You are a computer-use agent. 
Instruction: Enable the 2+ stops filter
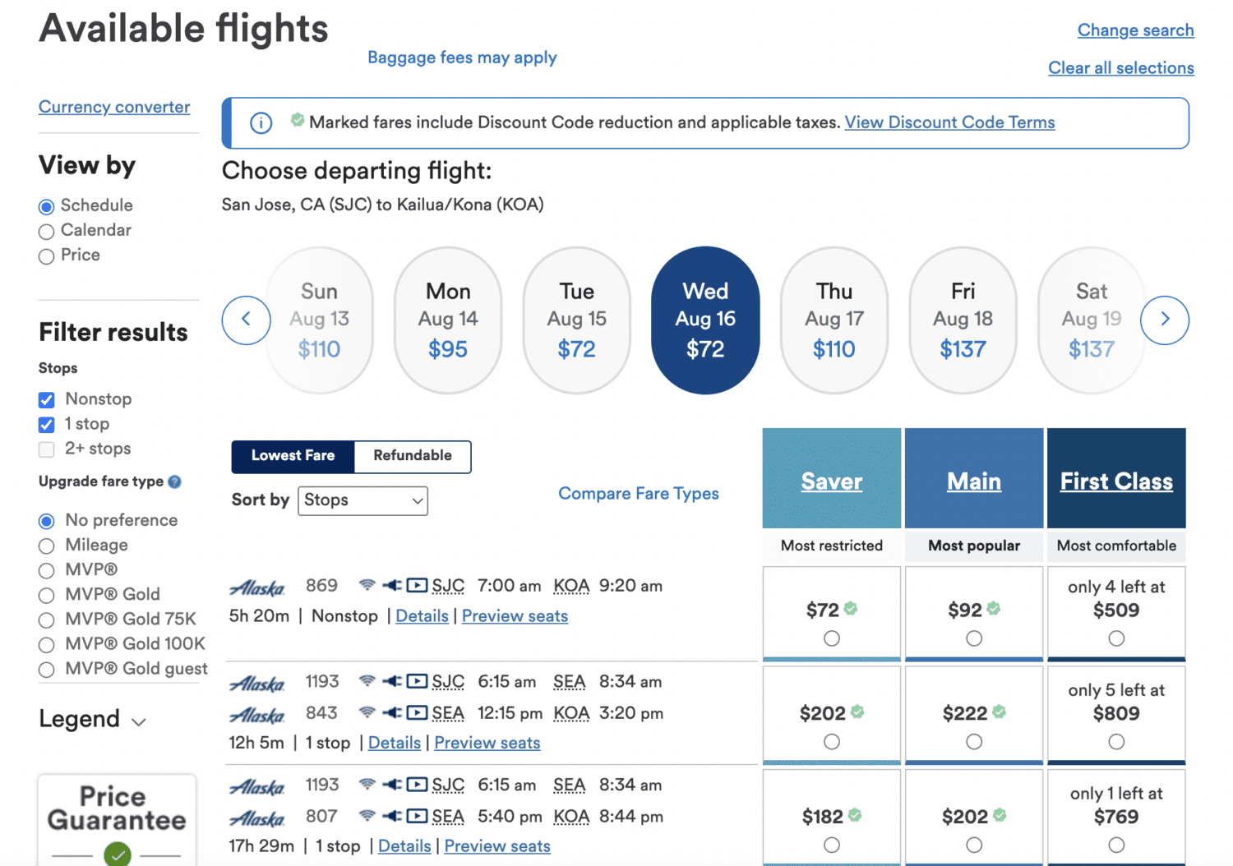pyautogui.click(x=46, y=449)
